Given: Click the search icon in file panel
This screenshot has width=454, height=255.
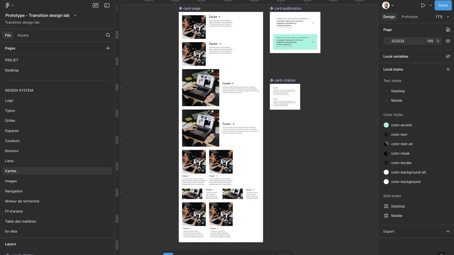Looking at the screenshot, I should (x=108, y=35).
